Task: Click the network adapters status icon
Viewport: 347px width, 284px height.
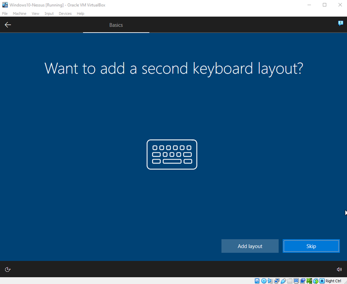Action: coord(277,281)
